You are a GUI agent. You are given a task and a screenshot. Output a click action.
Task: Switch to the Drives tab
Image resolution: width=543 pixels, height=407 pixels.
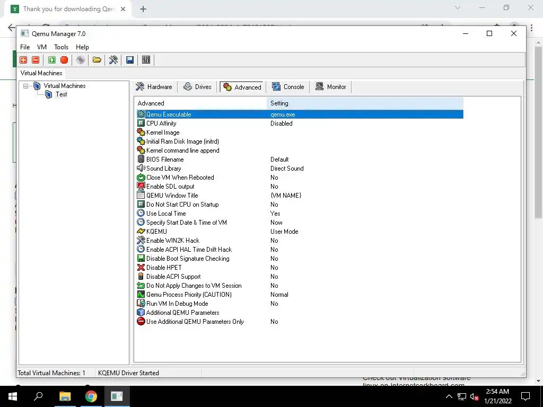pyautogui.click(x=197, y=87)
